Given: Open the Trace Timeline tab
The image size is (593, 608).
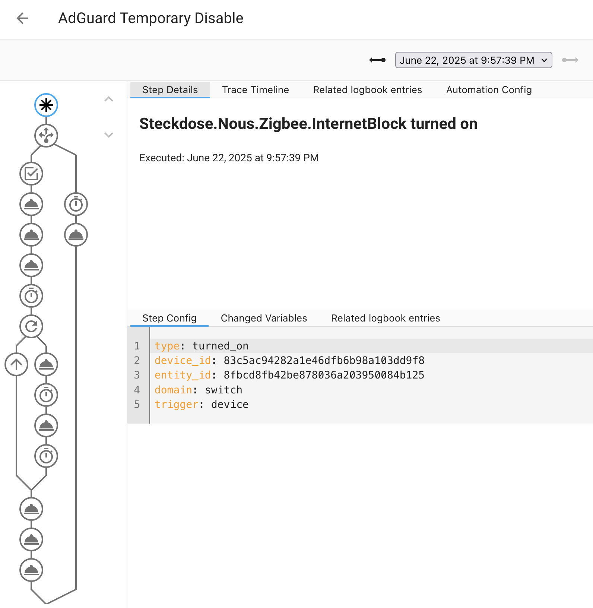Looking at the screenshot, I should [x=256, y=90].
